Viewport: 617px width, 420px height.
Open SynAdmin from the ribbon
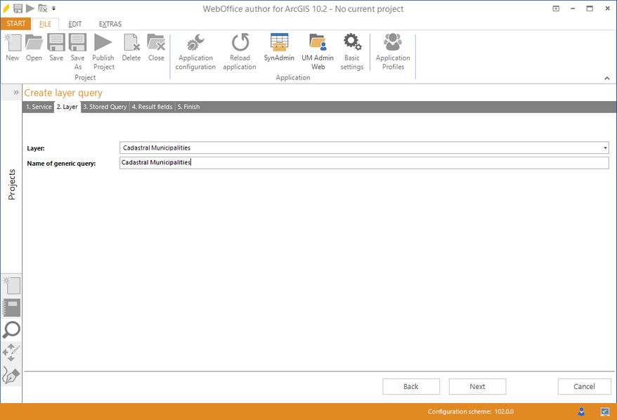pyautogui.click(x=278, y=49)
